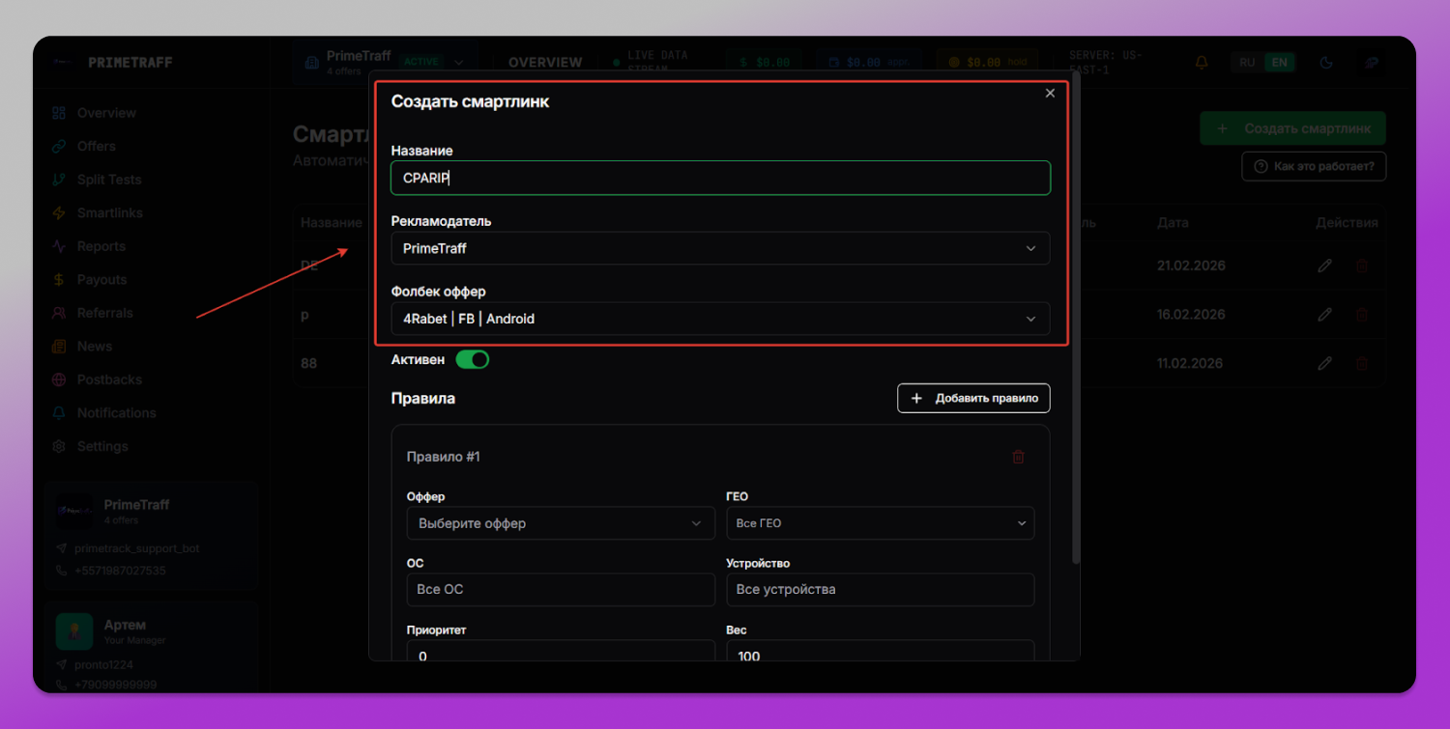Image resolution: width=1450 pixels, height=729 pixels.
Task: Click the pencil icon for the 11.02.2026 row
Action: 1325,364
